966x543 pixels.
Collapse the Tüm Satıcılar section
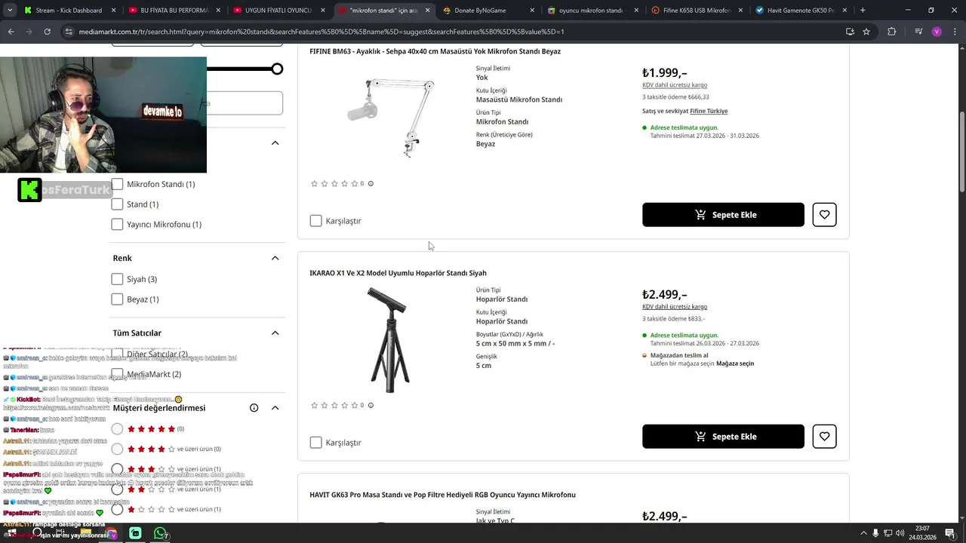point(275,333)
